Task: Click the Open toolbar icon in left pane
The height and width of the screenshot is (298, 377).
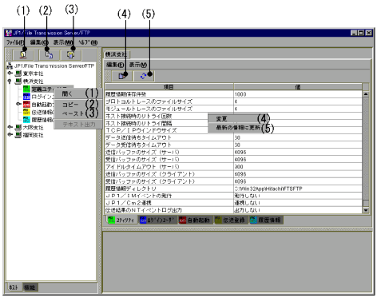Action: (24, 55)
